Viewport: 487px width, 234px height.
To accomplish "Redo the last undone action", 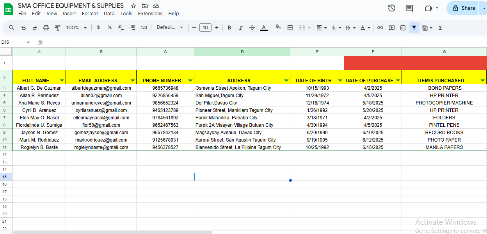I will pos(35,28).
